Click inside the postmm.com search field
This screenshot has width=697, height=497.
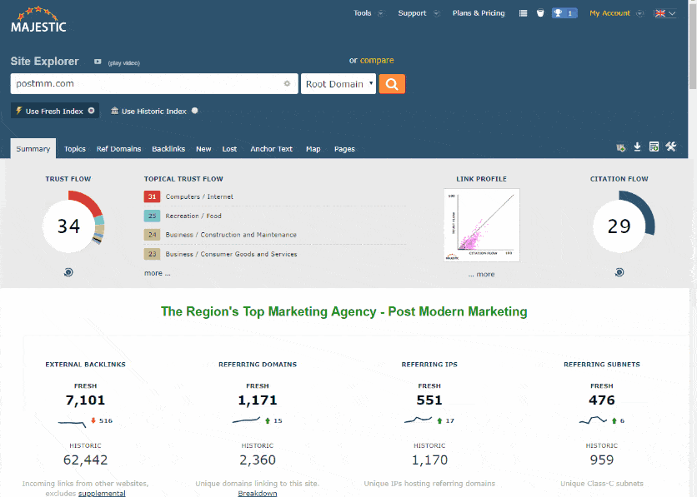click(x=150, y=84)
